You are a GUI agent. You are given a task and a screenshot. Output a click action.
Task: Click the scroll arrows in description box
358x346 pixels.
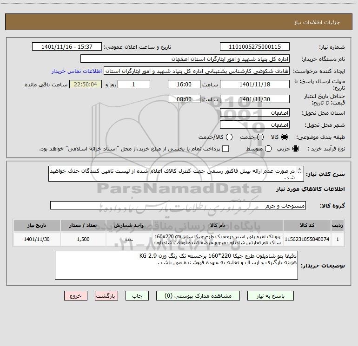point(300,170)
